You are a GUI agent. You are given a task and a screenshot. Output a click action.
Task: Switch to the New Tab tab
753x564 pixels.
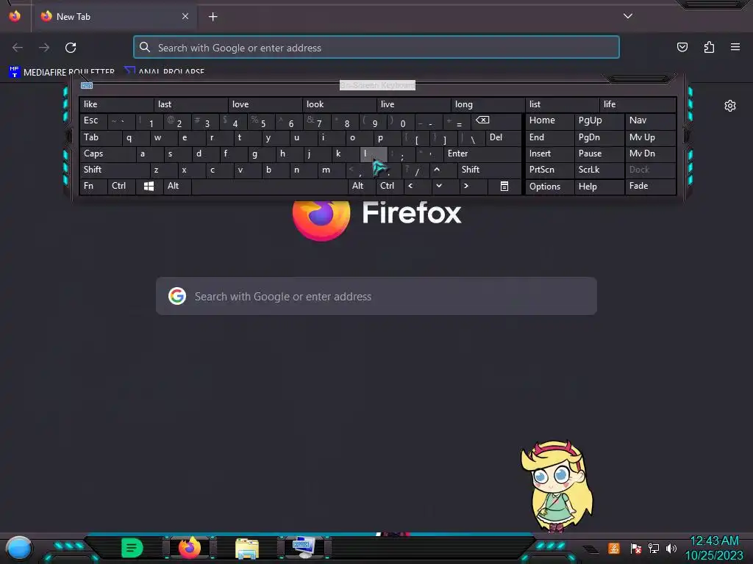(x=114, y=17)
